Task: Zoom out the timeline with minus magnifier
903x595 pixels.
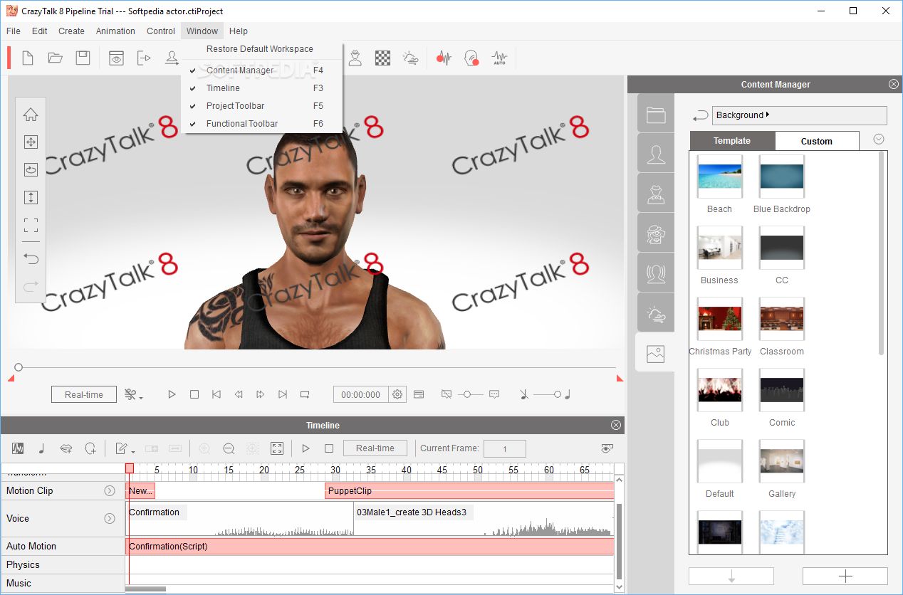Action: (229, 448)
